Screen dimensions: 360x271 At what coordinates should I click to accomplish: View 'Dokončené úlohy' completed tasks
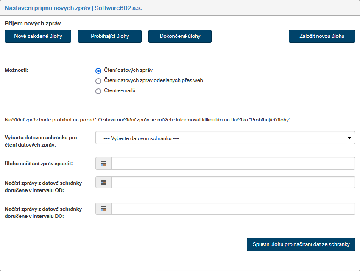(180, 37)
